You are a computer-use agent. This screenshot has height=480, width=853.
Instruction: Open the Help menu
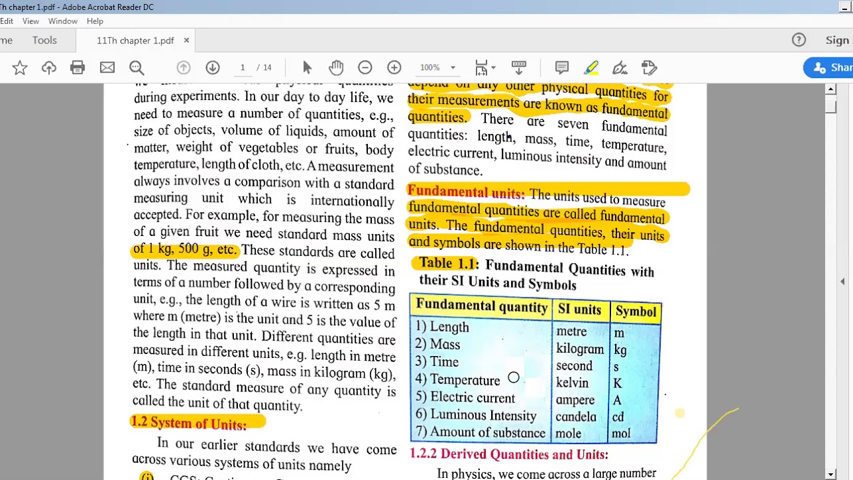pos(95,21)
